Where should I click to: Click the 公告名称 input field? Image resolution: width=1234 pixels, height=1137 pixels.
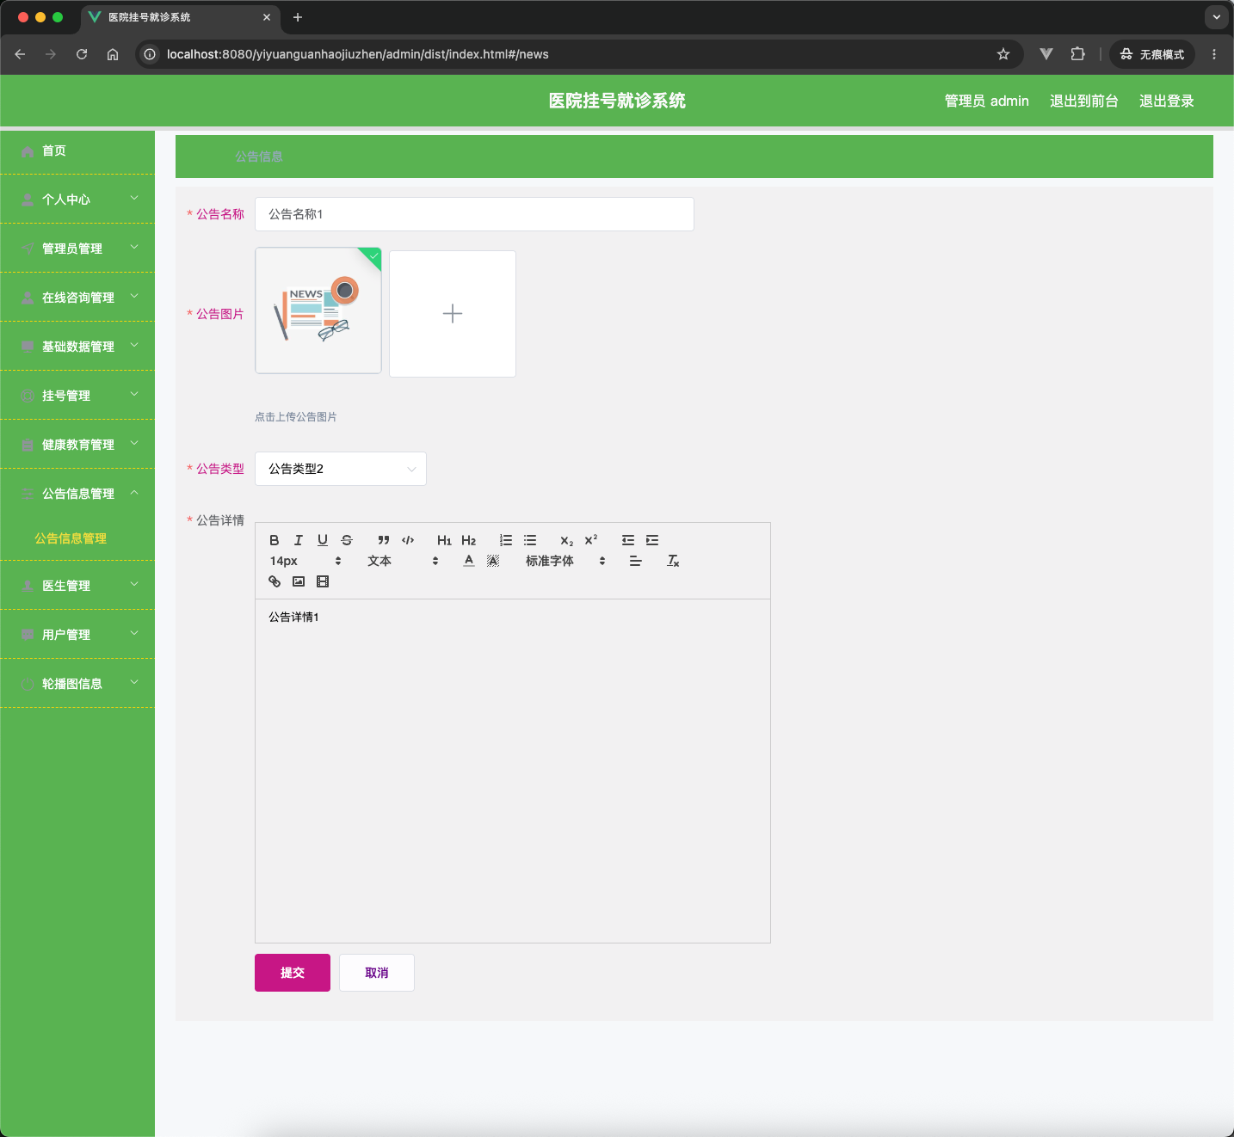coord(474,214)
